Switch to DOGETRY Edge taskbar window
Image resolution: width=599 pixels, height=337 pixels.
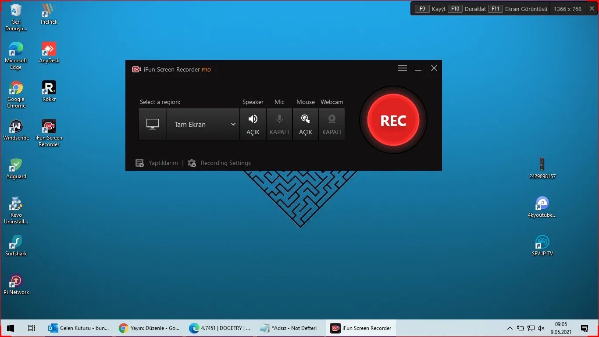(x=220, y=328)
